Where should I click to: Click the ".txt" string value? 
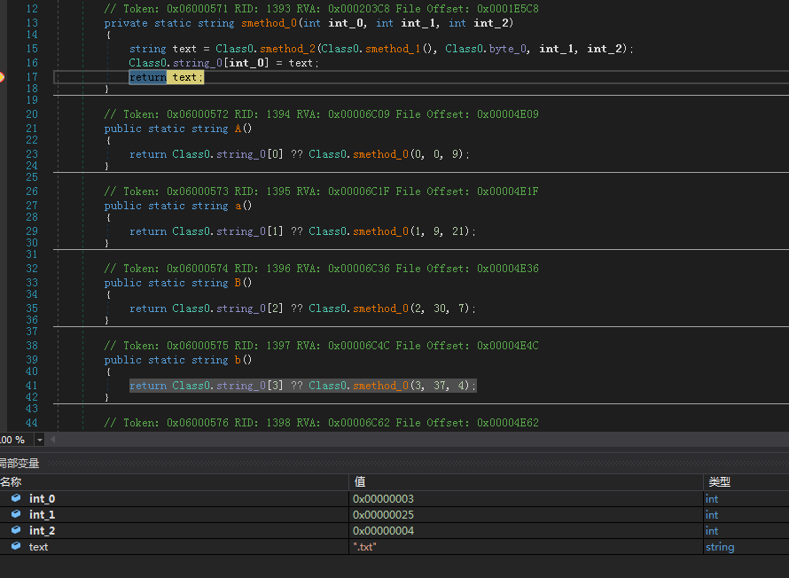tap(365, 547)
